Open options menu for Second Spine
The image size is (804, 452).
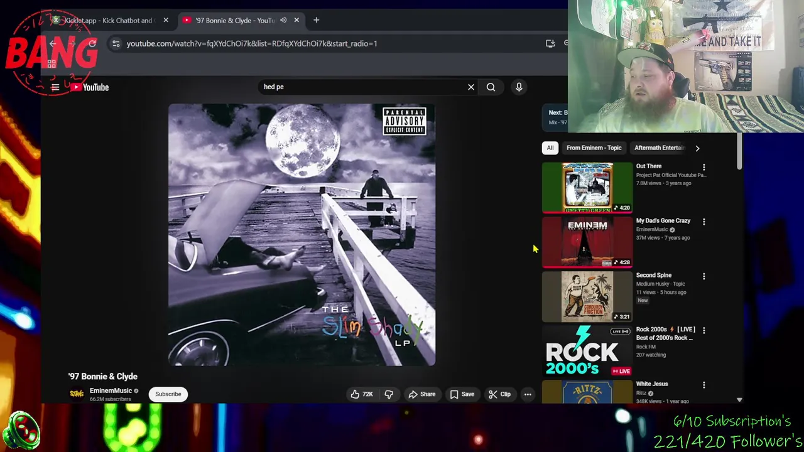[x=704, y=276]
